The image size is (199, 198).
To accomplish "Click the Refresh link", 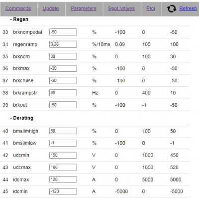I will 188,8.
